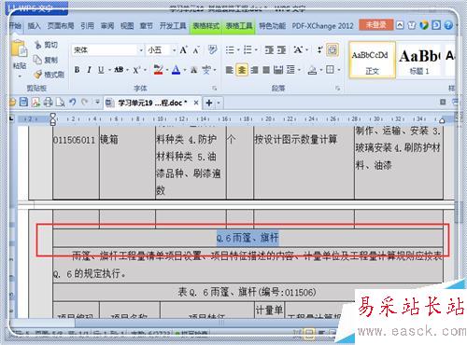Clear formatting using eraser icon

tap(212, 49)
